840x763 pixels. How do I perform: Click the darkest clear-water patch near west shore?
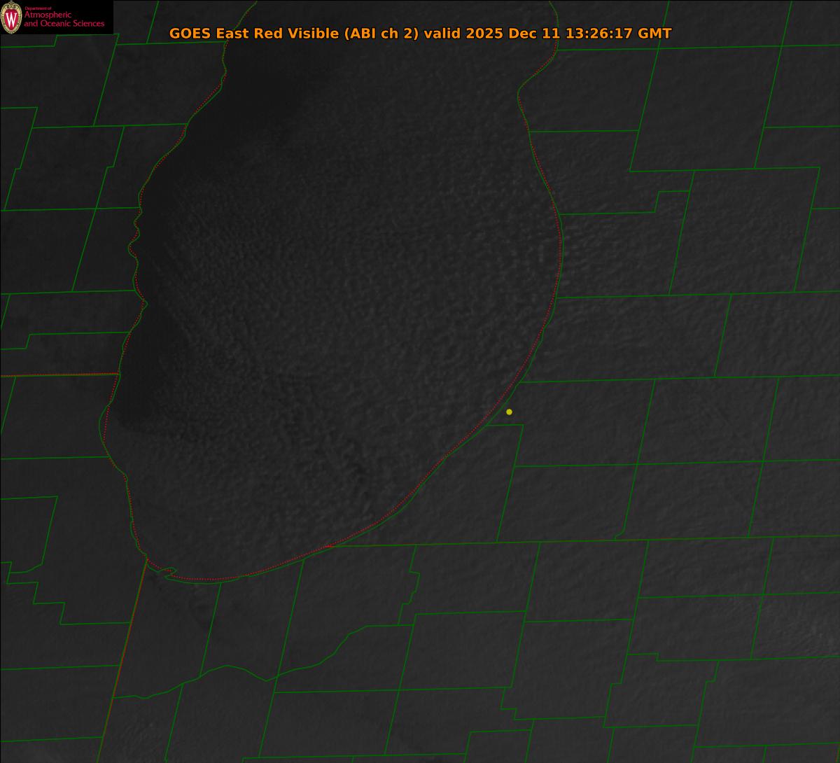click(x=154, y=392)
